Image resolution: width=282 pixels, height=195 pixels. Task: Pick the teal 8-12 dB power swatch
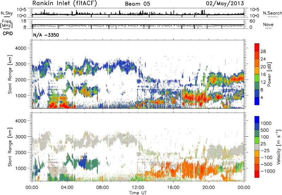[x=257, y=86]
